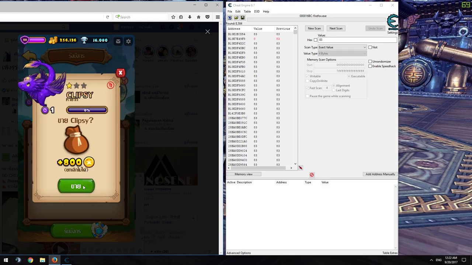Open the Firefox bookmarks list icon
The height and width of the screenshot is (265, 472).
(x=181, y=17)
